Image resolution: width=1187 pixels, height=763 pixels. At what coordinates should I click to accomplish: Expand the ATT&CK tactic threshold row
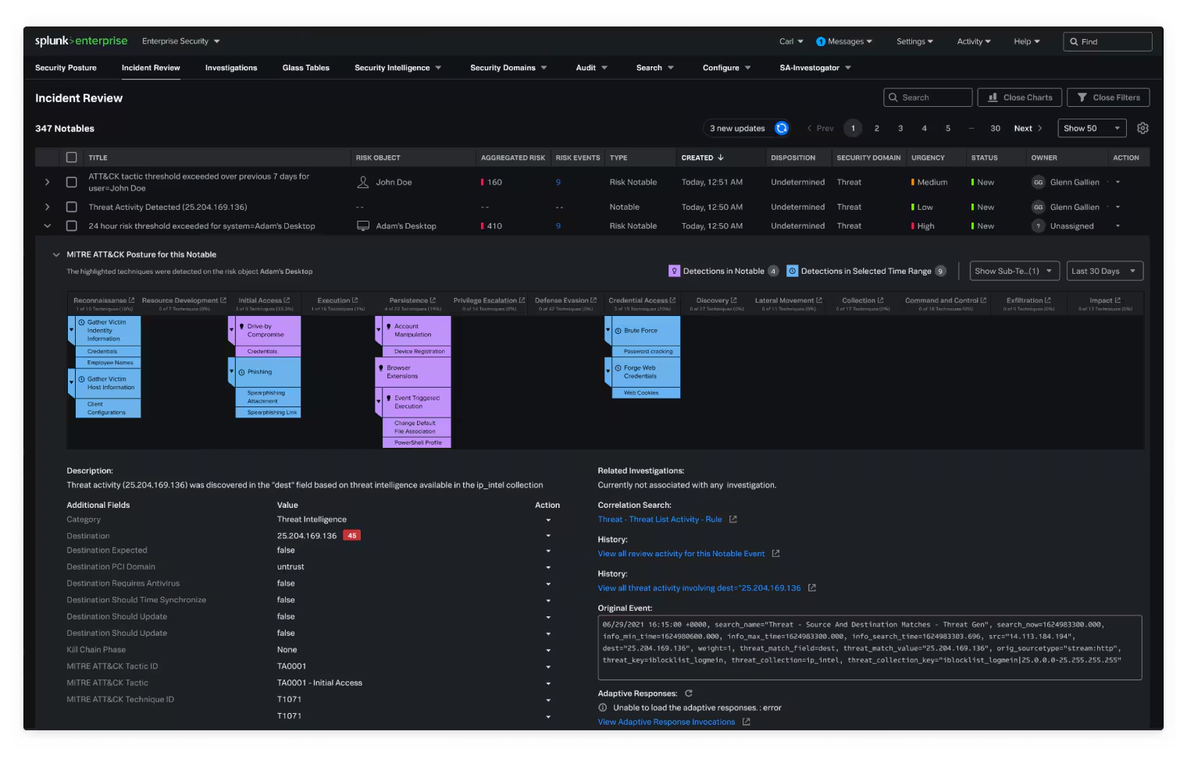[x=47, y=182]
